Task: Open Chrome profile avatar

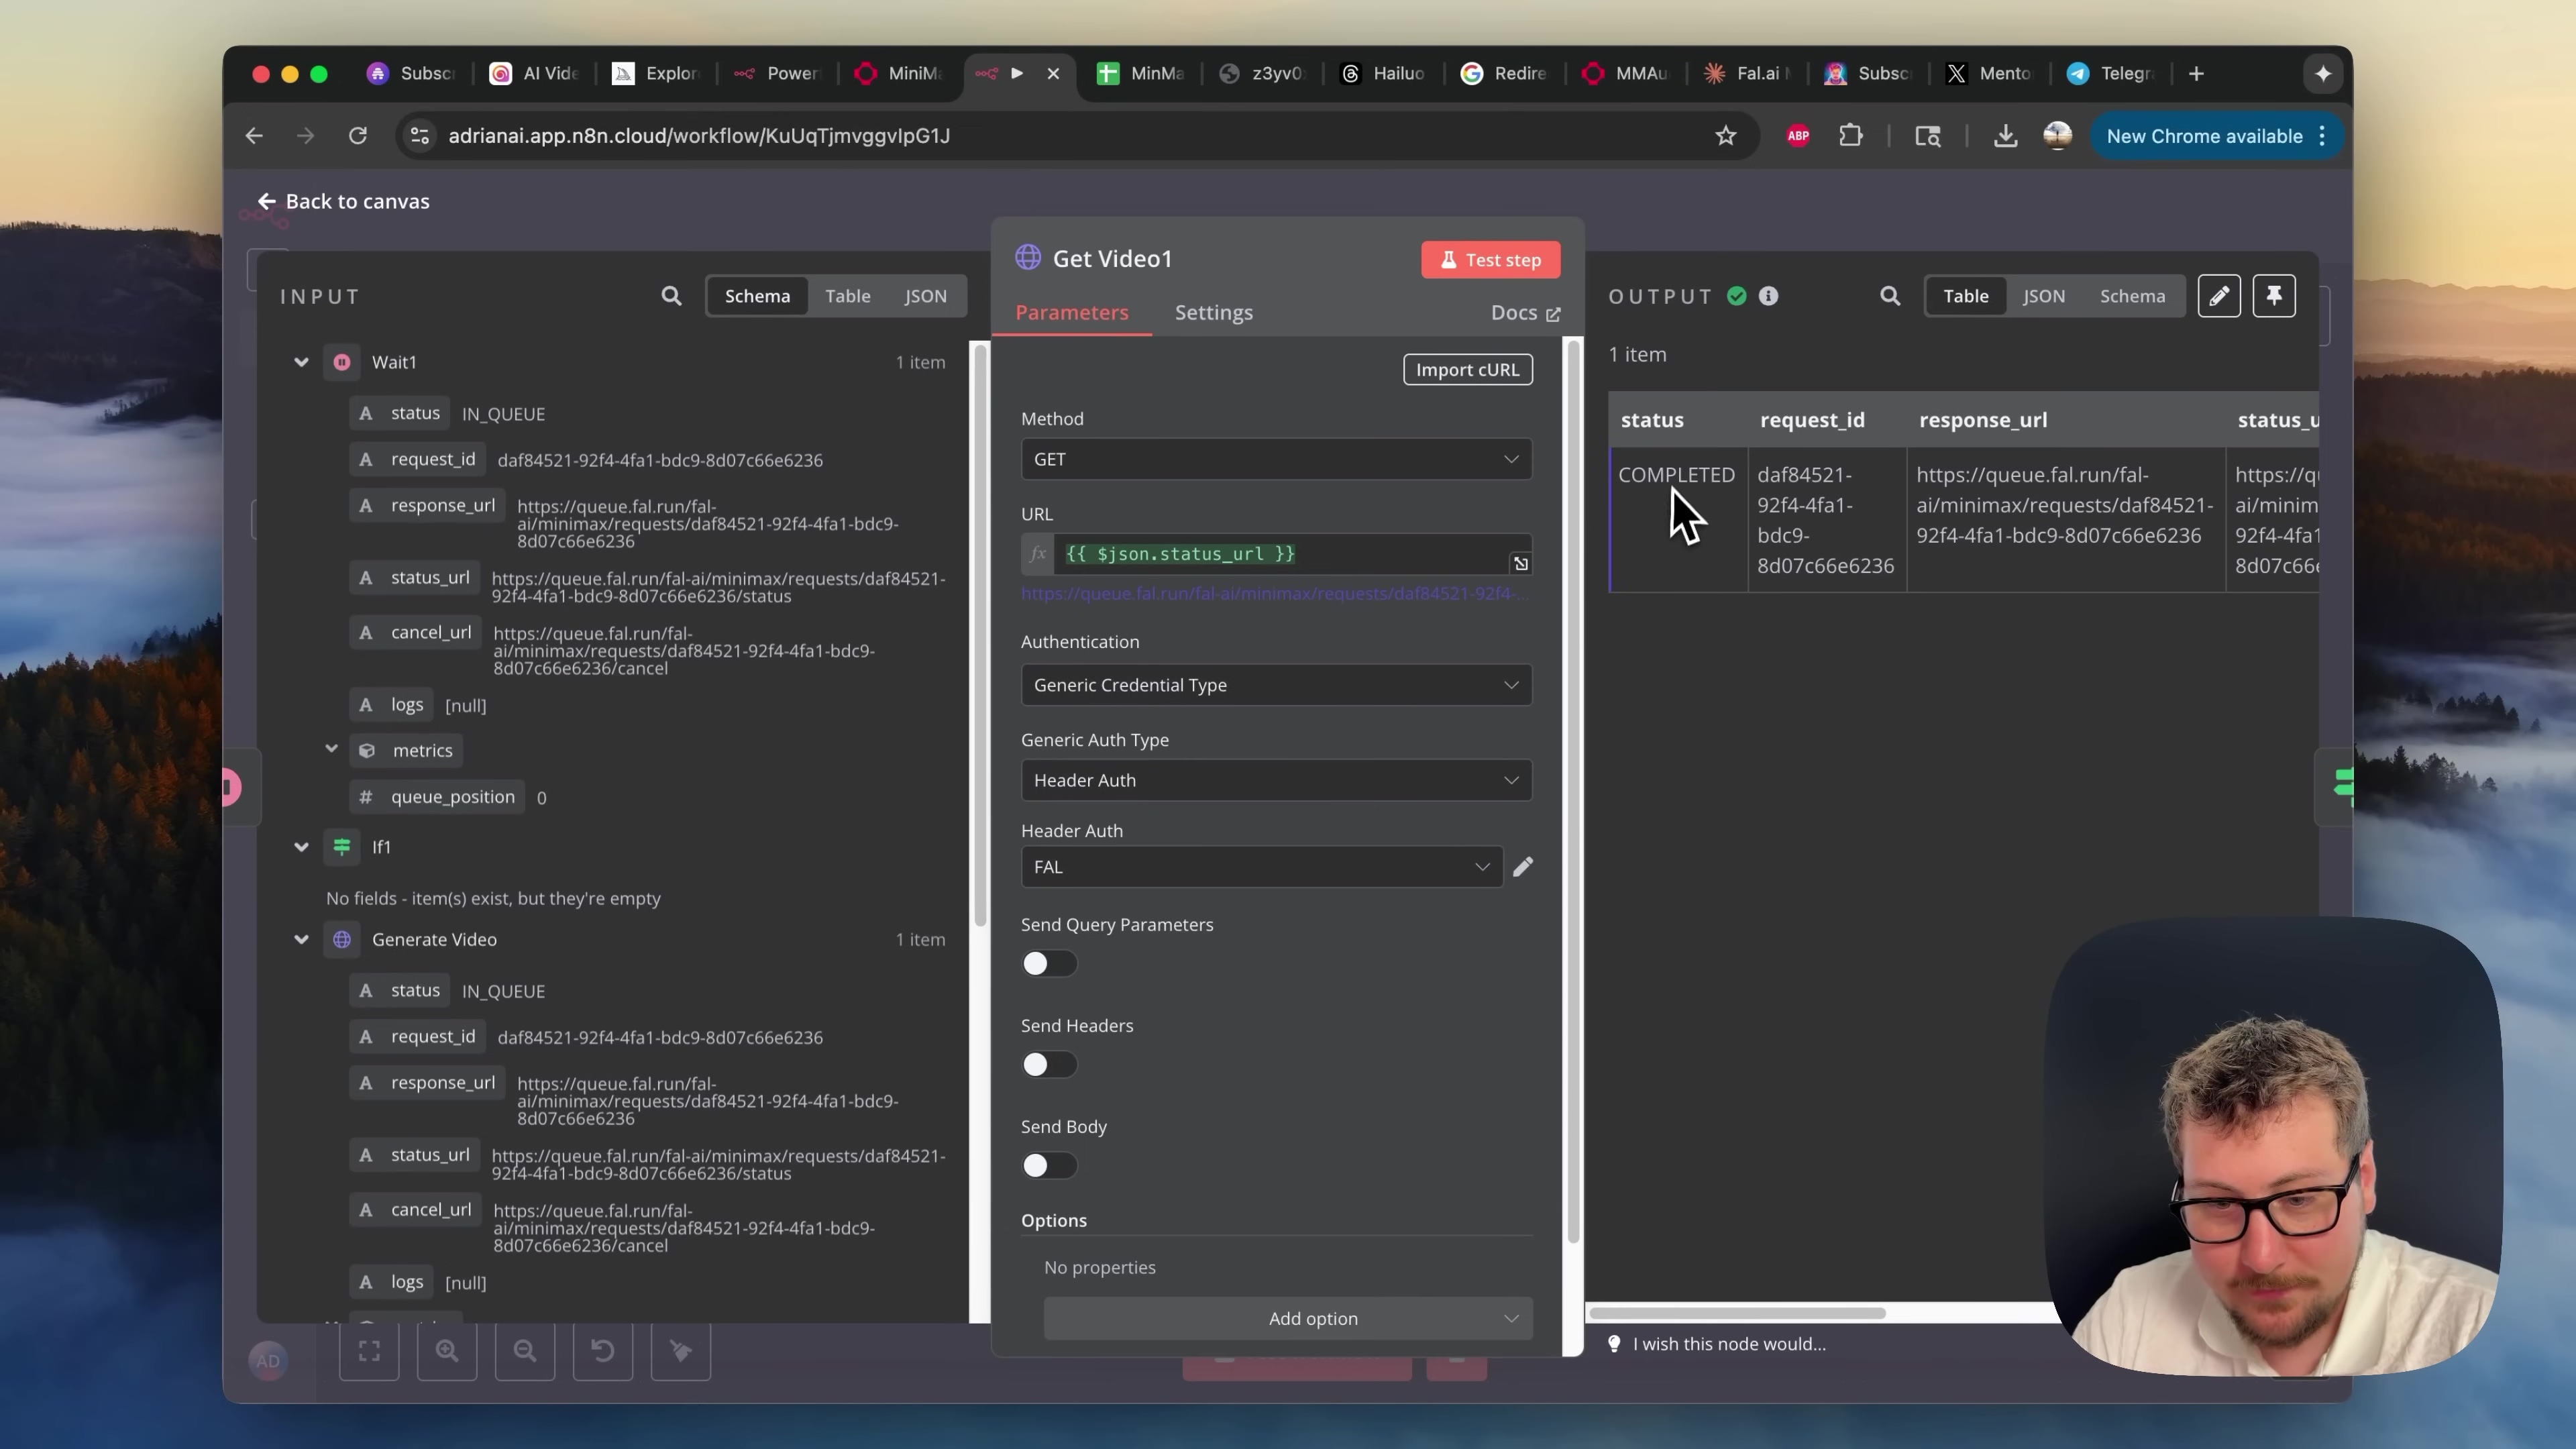Action: (2057, 136)
